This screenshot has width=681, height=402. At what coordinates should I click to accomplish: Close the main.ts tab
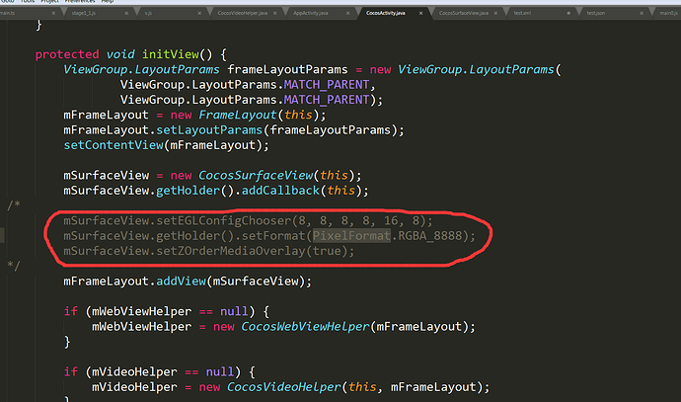point(53,14)
